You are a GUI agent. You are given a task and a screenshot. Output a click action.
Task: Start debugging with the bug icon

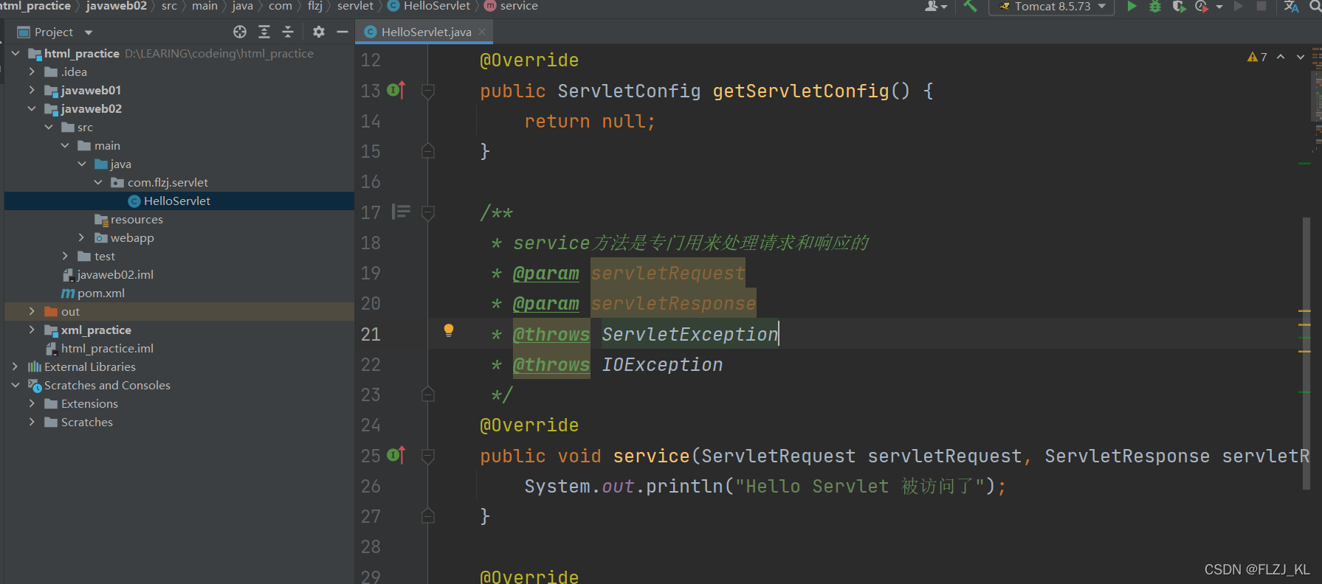1155,7
